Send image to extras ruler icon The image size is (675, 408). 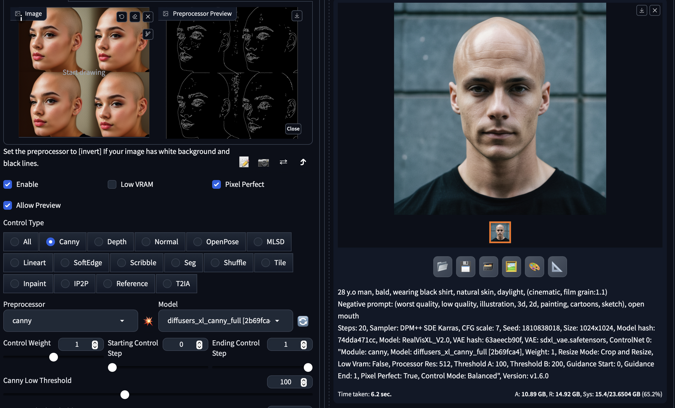click(x=557, y=266)
